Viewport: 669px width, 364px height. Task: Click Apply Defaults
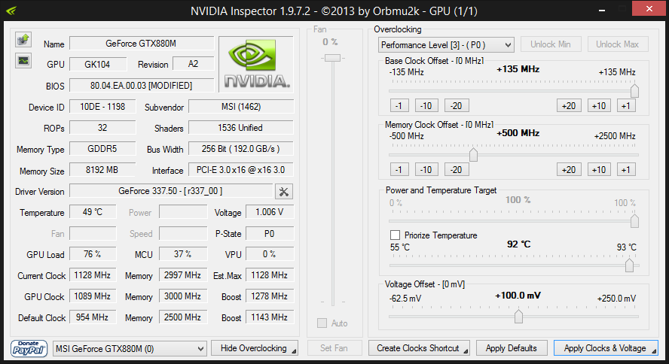coord(511,347)
